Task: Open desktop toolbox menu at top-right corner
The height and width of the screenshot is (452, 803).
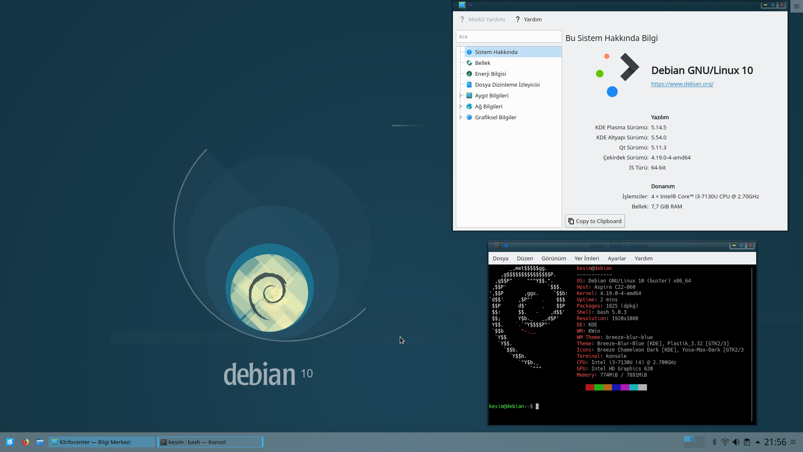Action: pos(797,6)
